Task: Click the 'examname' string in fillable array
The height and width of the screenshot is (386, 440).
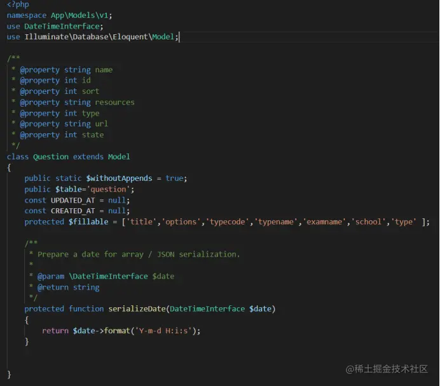Action: (324, 222)
